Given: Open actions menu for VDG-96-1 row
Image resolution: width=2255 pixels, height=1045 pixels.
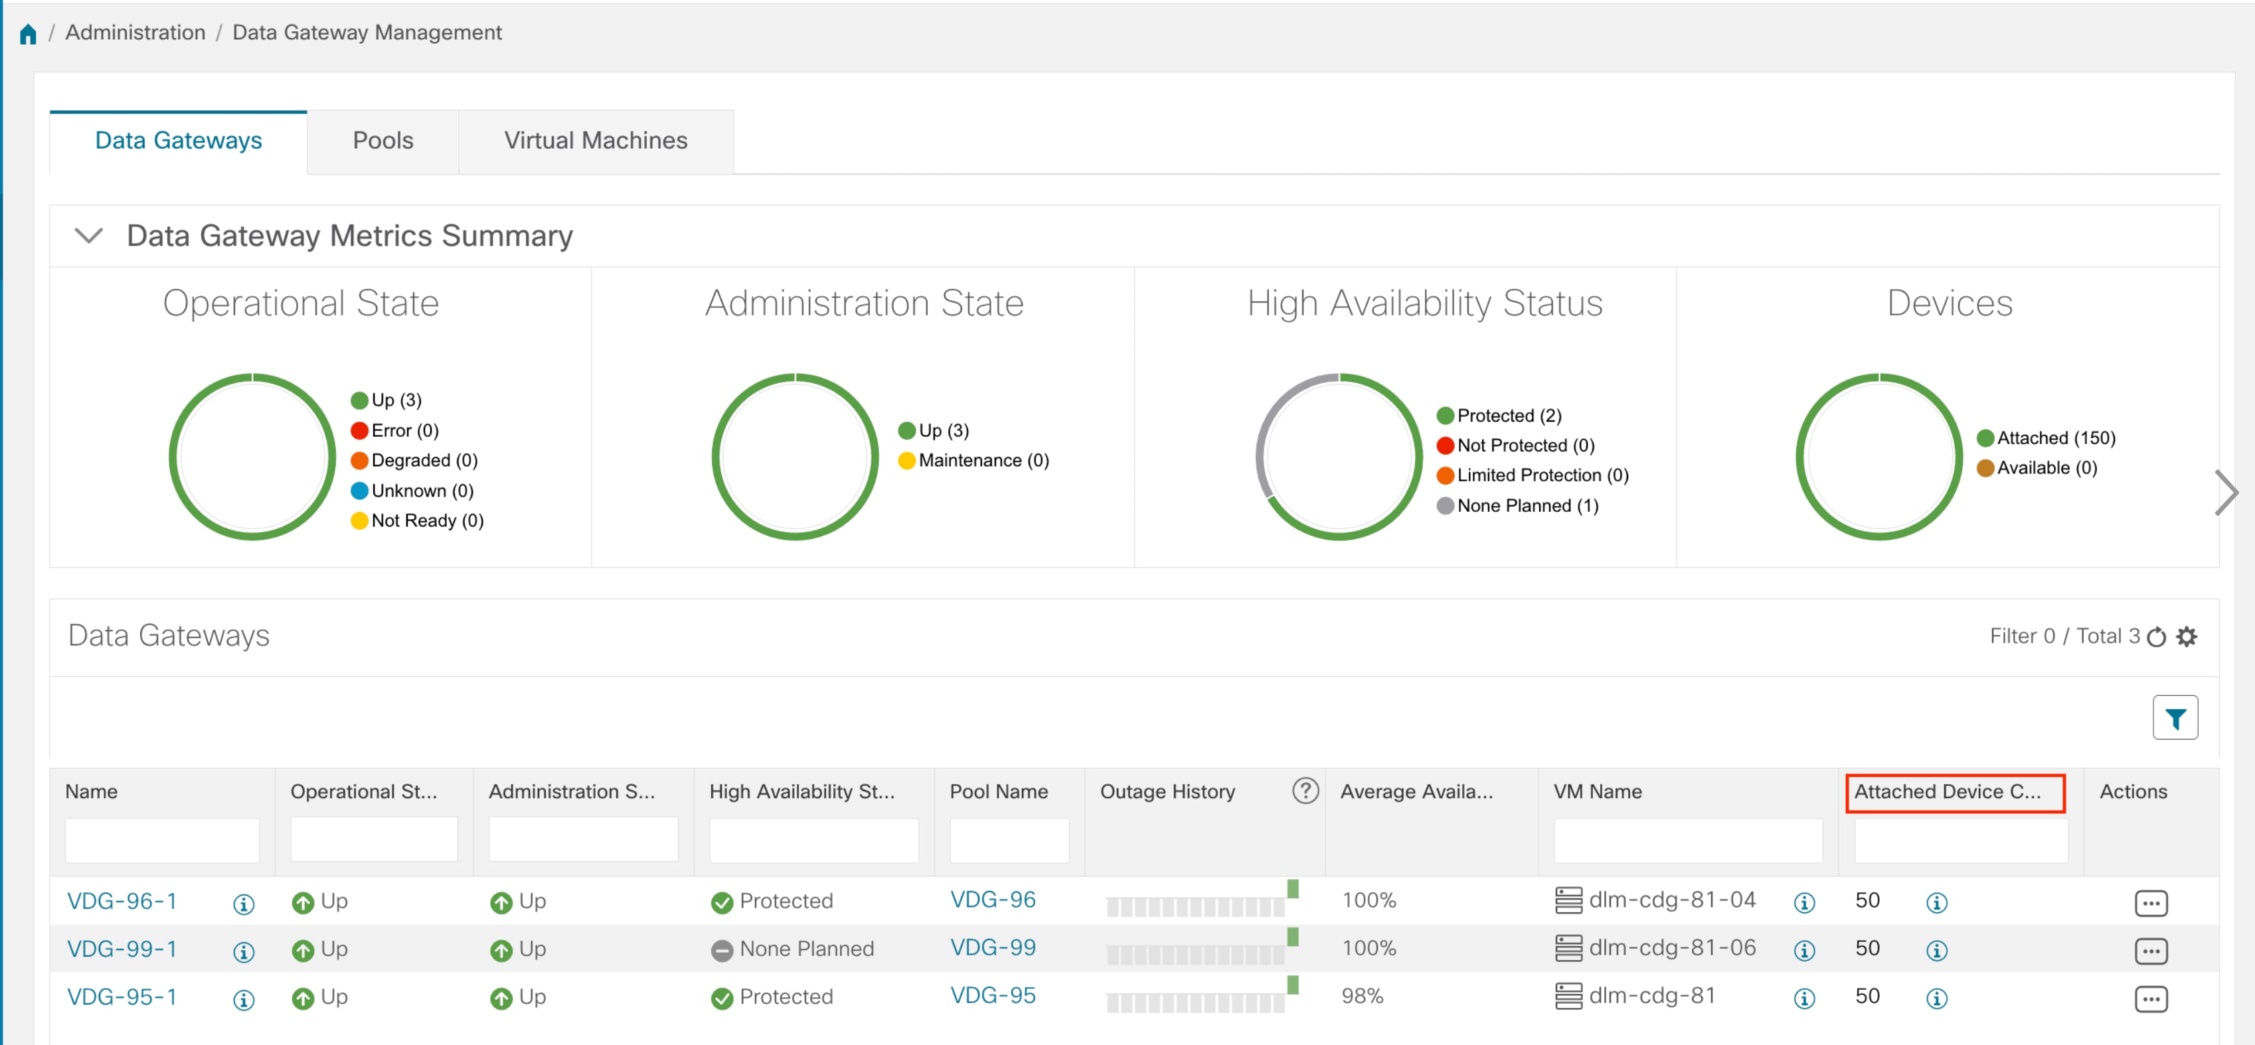Looking at the screenshot, I should [x=2150, y=903].
